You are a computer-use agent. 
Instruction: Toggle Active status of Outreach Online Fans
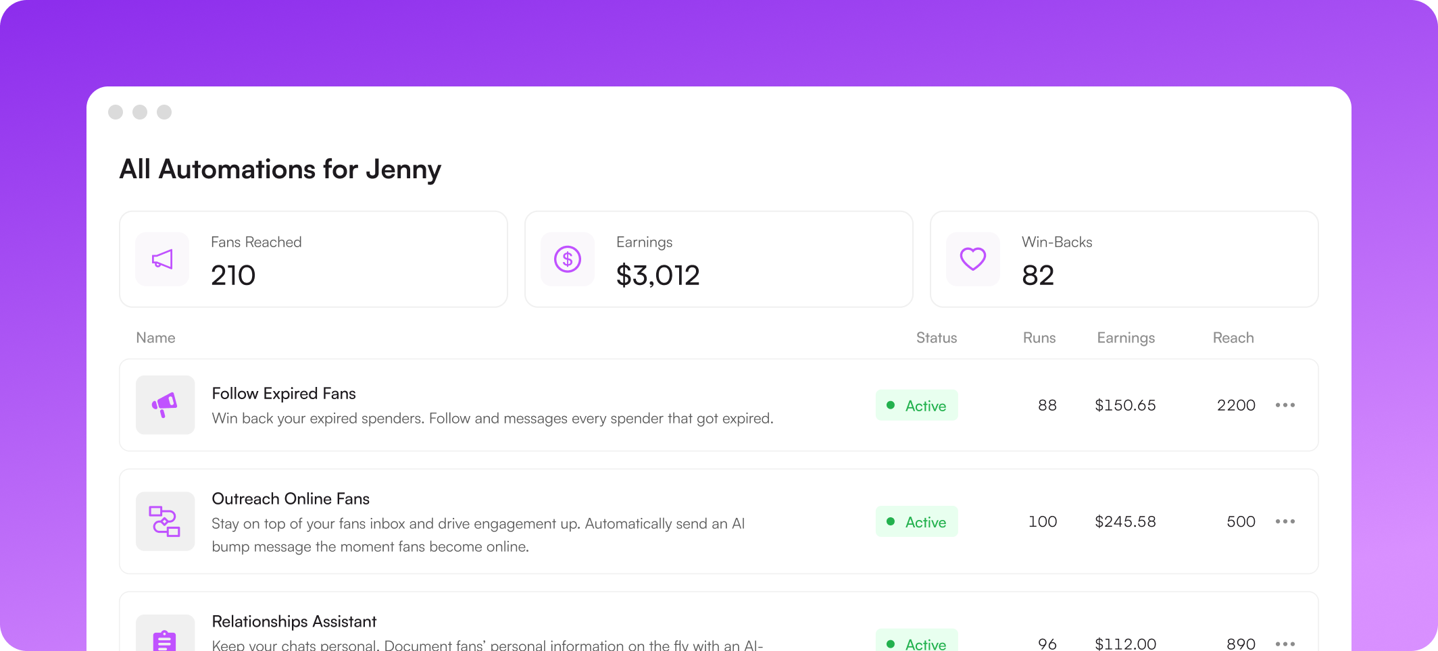[917, 521]
